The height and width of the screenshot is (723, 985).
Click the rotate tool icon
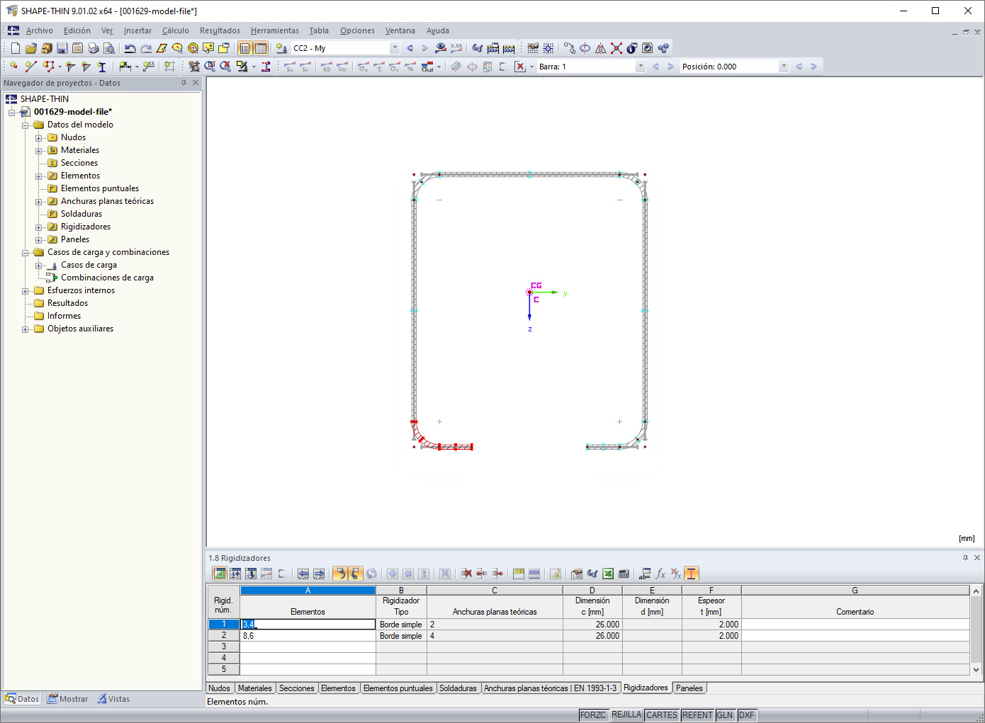point(585,48)
